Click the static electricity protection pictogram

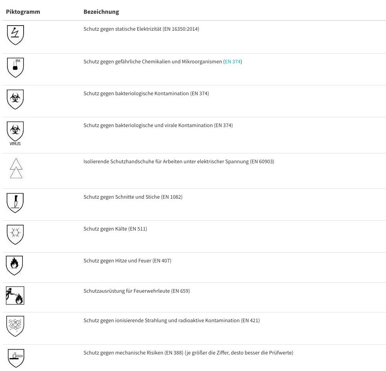point(15,35)
